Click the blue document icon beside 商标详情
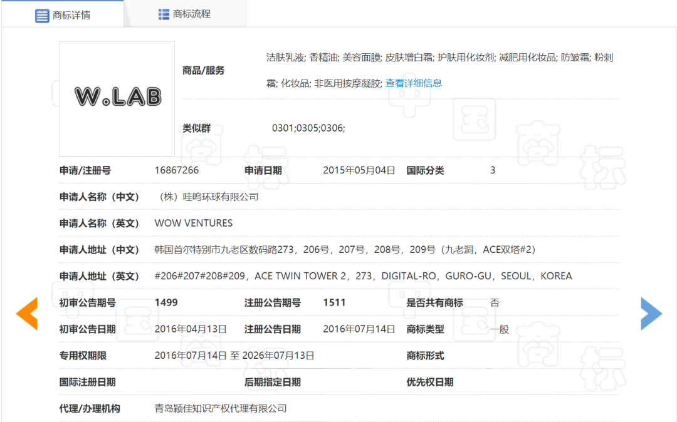Image resolution: width=677 pixels, height=422 pixels. click(42, 16)
